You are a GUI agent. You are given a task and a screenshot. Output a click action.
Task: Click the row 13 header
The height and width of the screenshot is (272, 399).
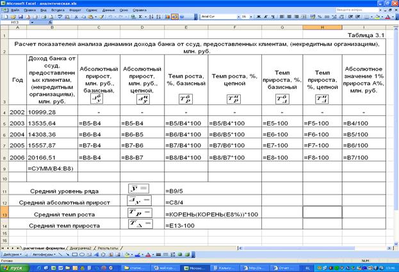point(4,212)
